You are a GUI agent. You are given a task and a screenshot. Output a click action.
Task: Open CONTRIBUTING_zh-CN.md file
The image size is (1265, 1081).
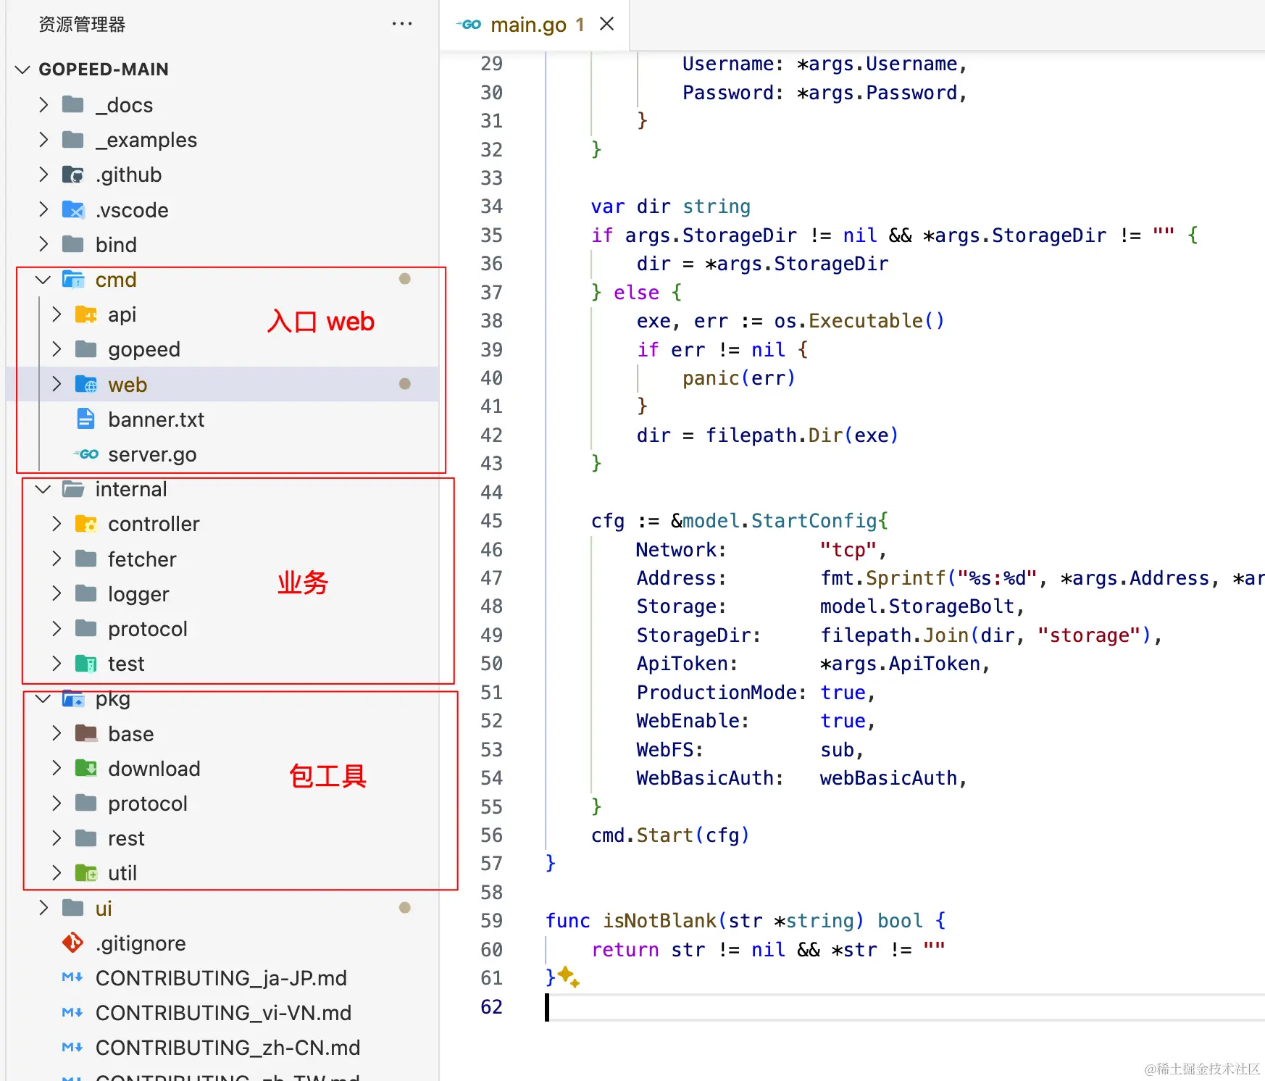227,1048
